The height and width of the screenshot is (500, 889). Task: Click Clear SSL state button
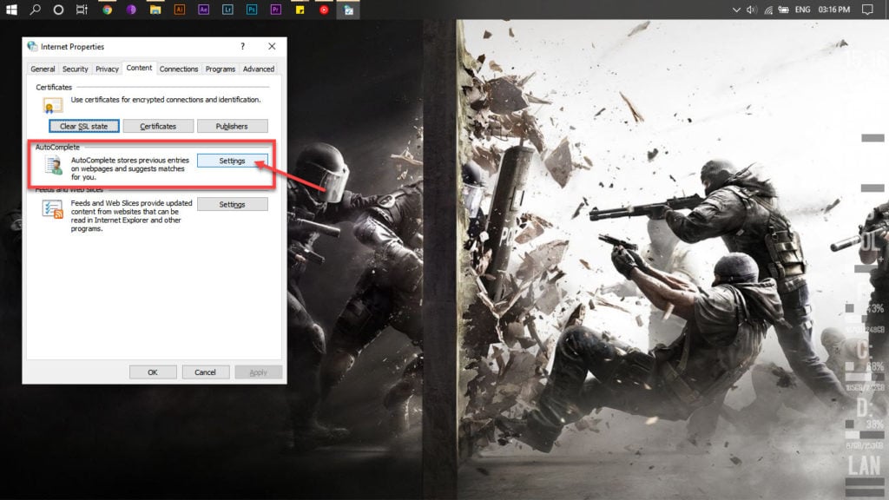coord(84,126)
